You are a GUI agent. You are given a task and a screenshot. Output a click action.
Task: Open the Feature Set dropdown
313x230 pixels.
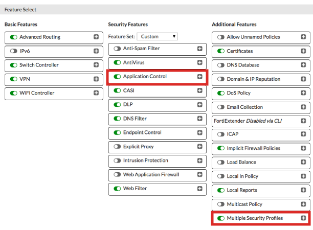pos(158,37)
